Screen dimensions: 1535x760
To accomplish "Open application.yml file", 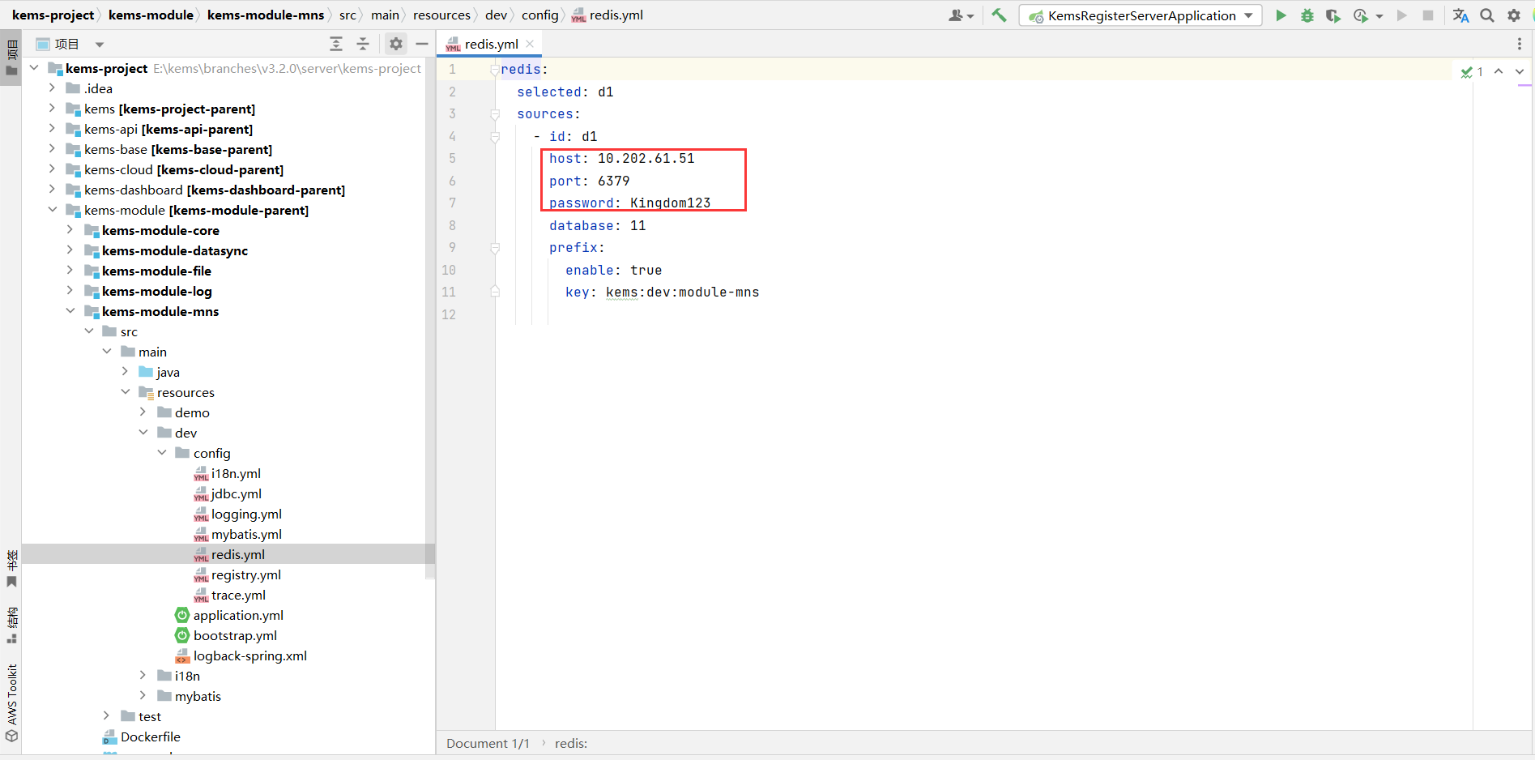I will point(229,615).
